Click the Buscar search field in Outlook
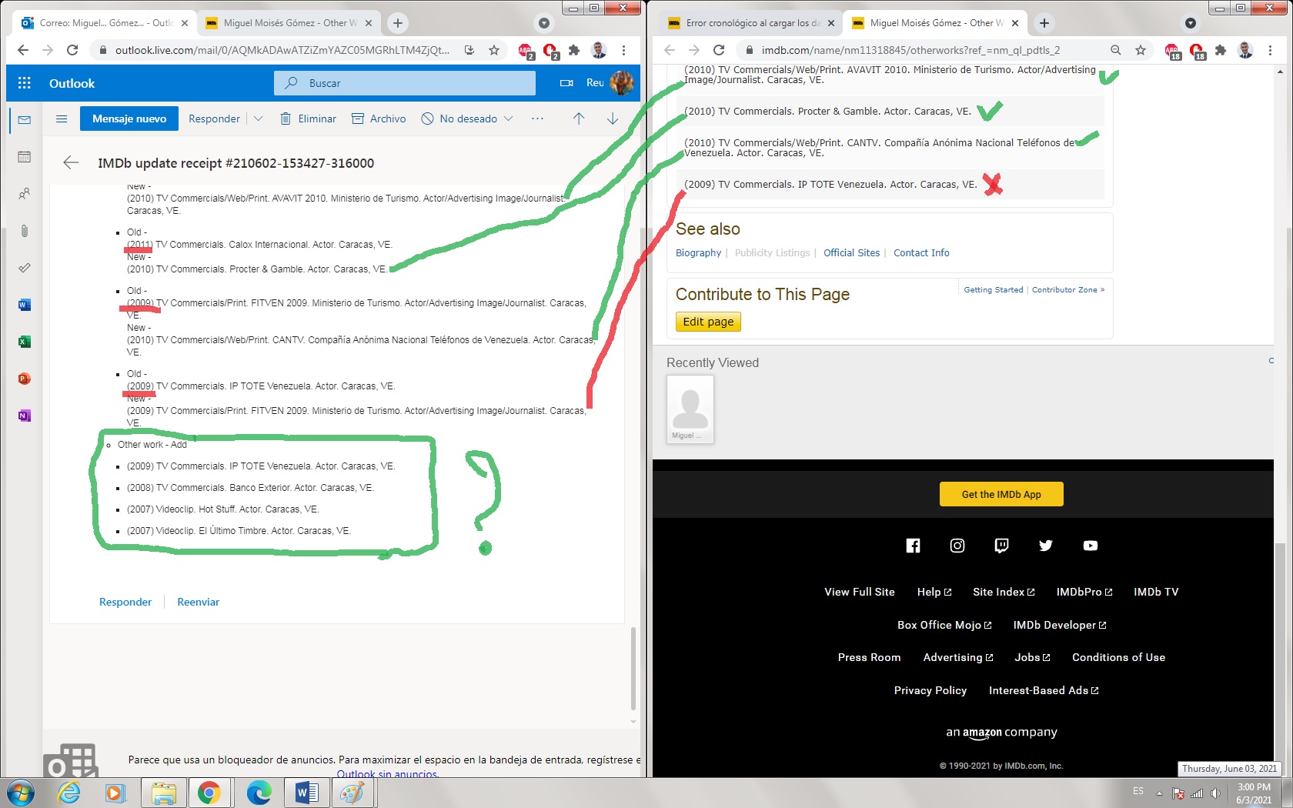 pyautogui.click(x=405, y=83)
